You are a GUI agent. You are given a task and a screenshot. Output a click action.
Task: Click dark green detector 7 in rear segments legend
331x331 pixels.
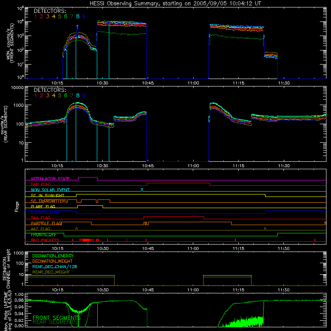tap(72, 96)
